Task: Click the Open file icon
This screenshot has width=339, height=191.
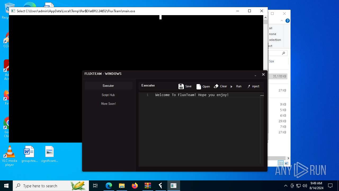Action: (199, 86)
